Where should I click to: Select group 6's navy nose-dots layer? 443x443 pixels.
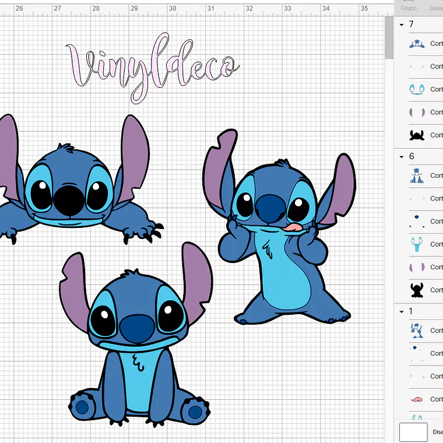(426, 221)
